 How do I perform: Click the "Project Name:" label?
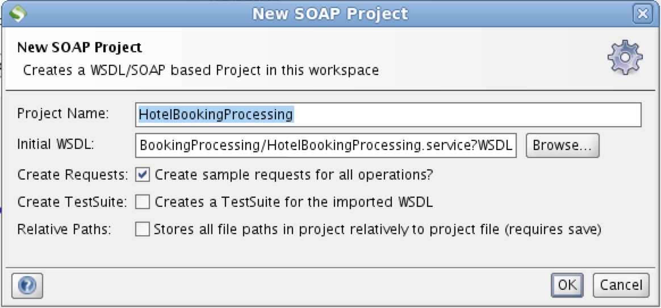pos(62,114)
